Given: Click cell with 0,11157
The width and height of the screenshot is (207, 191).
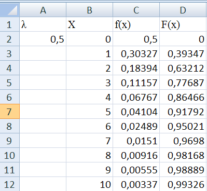Looking at the screenshot, I should 136,83.
